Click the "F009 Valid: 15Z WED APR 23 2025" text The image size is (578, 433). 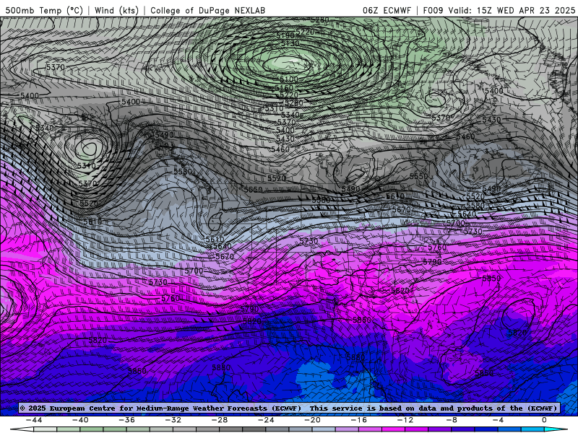(499, 10)
